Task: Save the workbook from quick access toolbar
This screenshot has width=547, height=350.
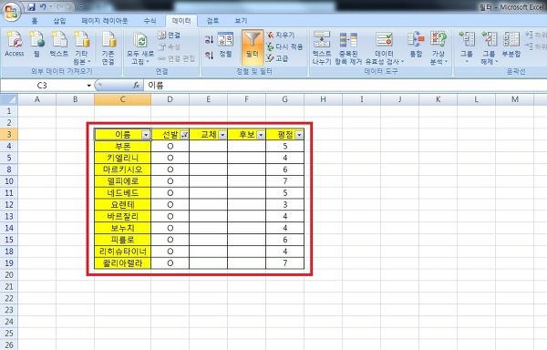Action: [x=31, y=6]
